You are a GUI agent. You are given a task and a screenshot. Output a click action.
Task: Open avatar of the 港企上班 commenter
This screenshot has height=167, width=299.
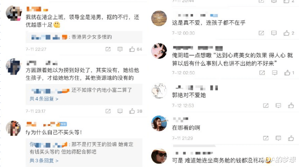(x=14, y=13)
